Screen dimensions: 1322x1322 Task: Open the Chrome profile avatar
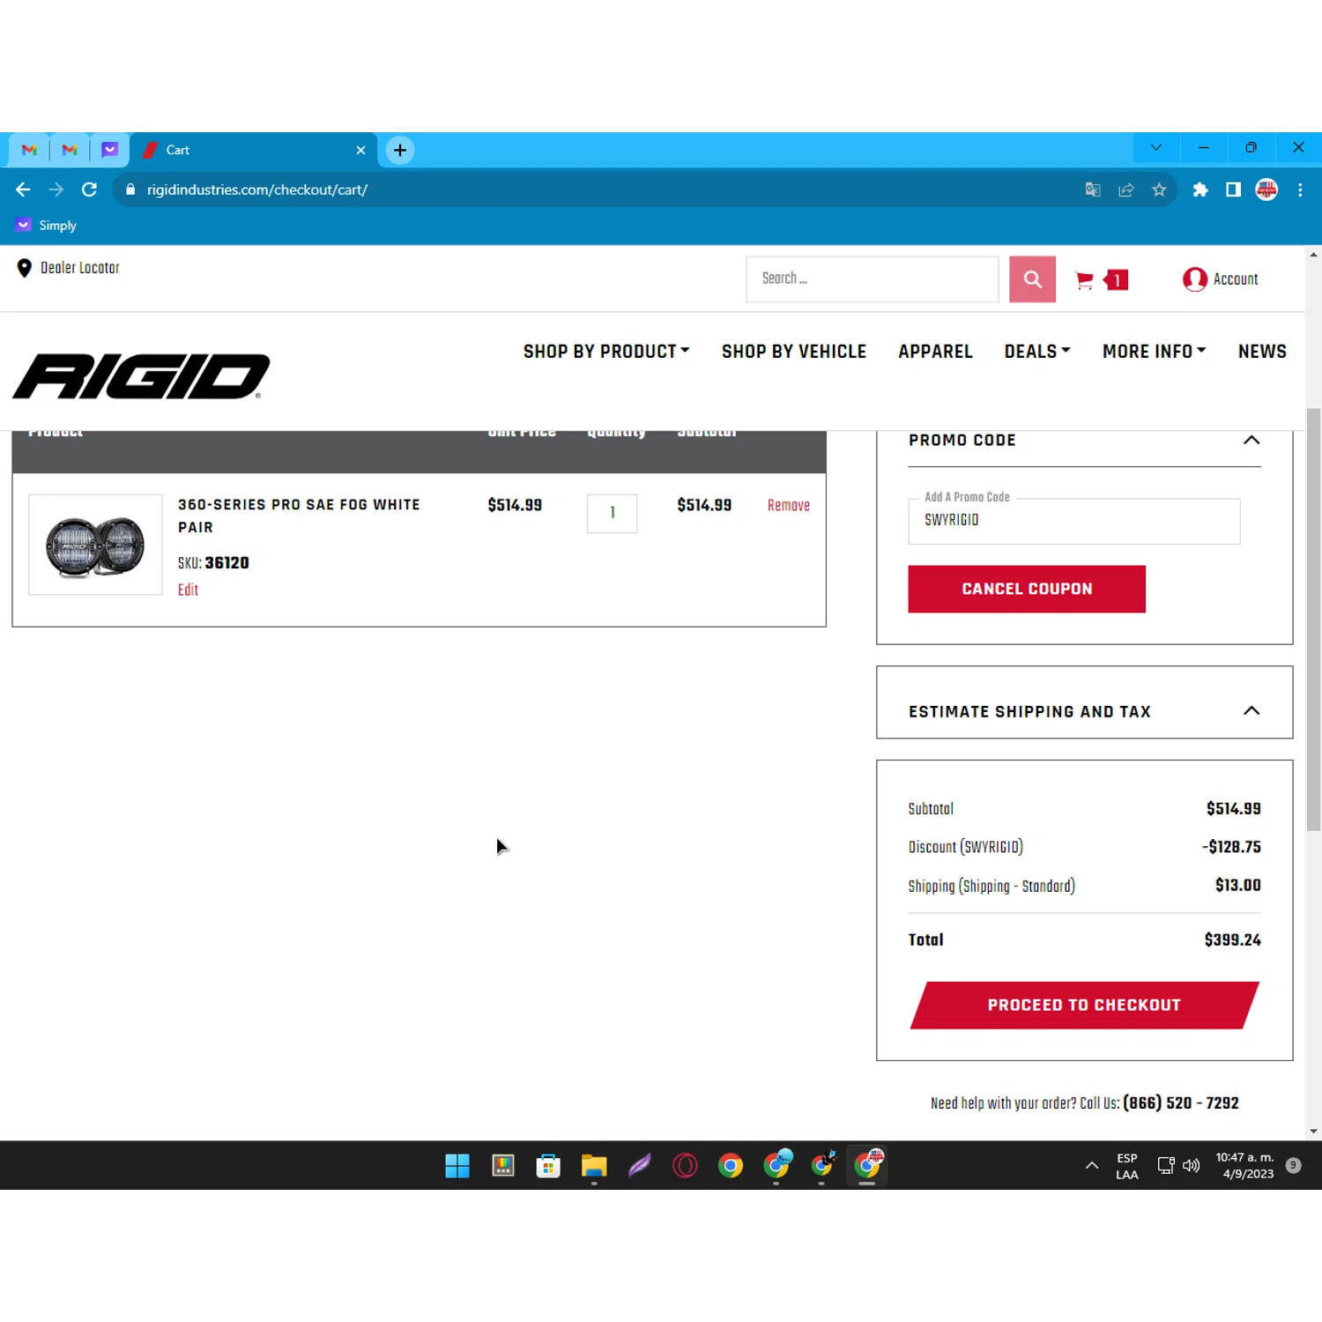(1266, 189)
